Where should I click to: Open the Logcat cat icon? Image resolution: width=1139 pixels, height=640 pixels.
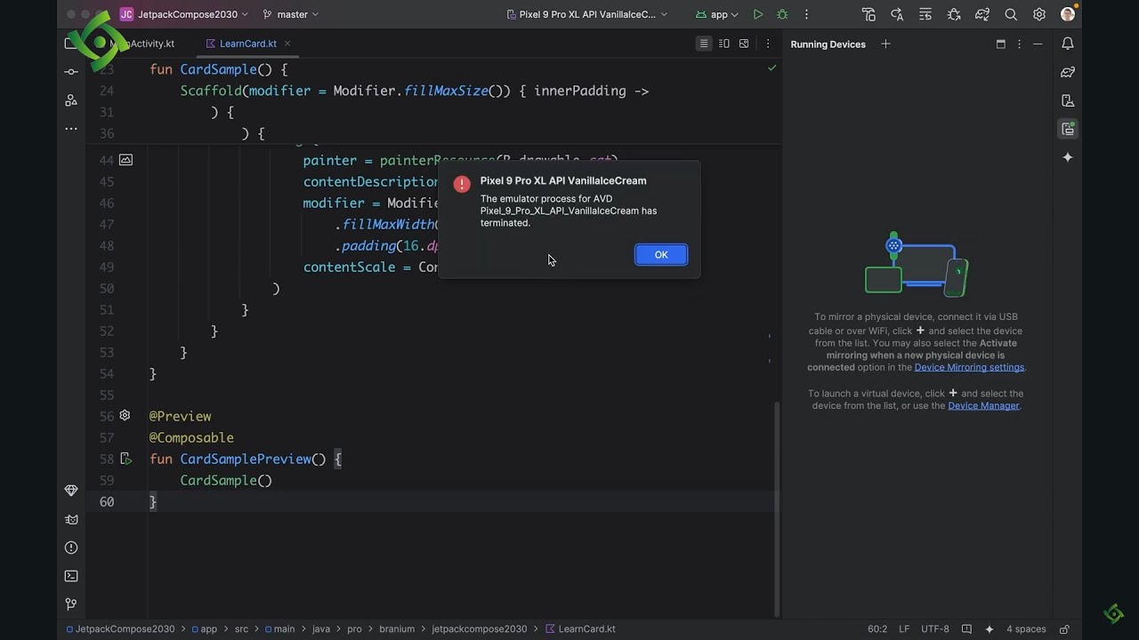pyautogui.click(x=71, y=519)
